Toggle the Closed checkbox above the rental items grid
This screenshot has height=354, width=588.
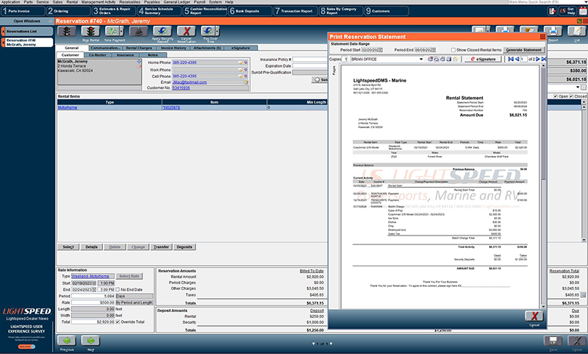(x=572, y=96)
